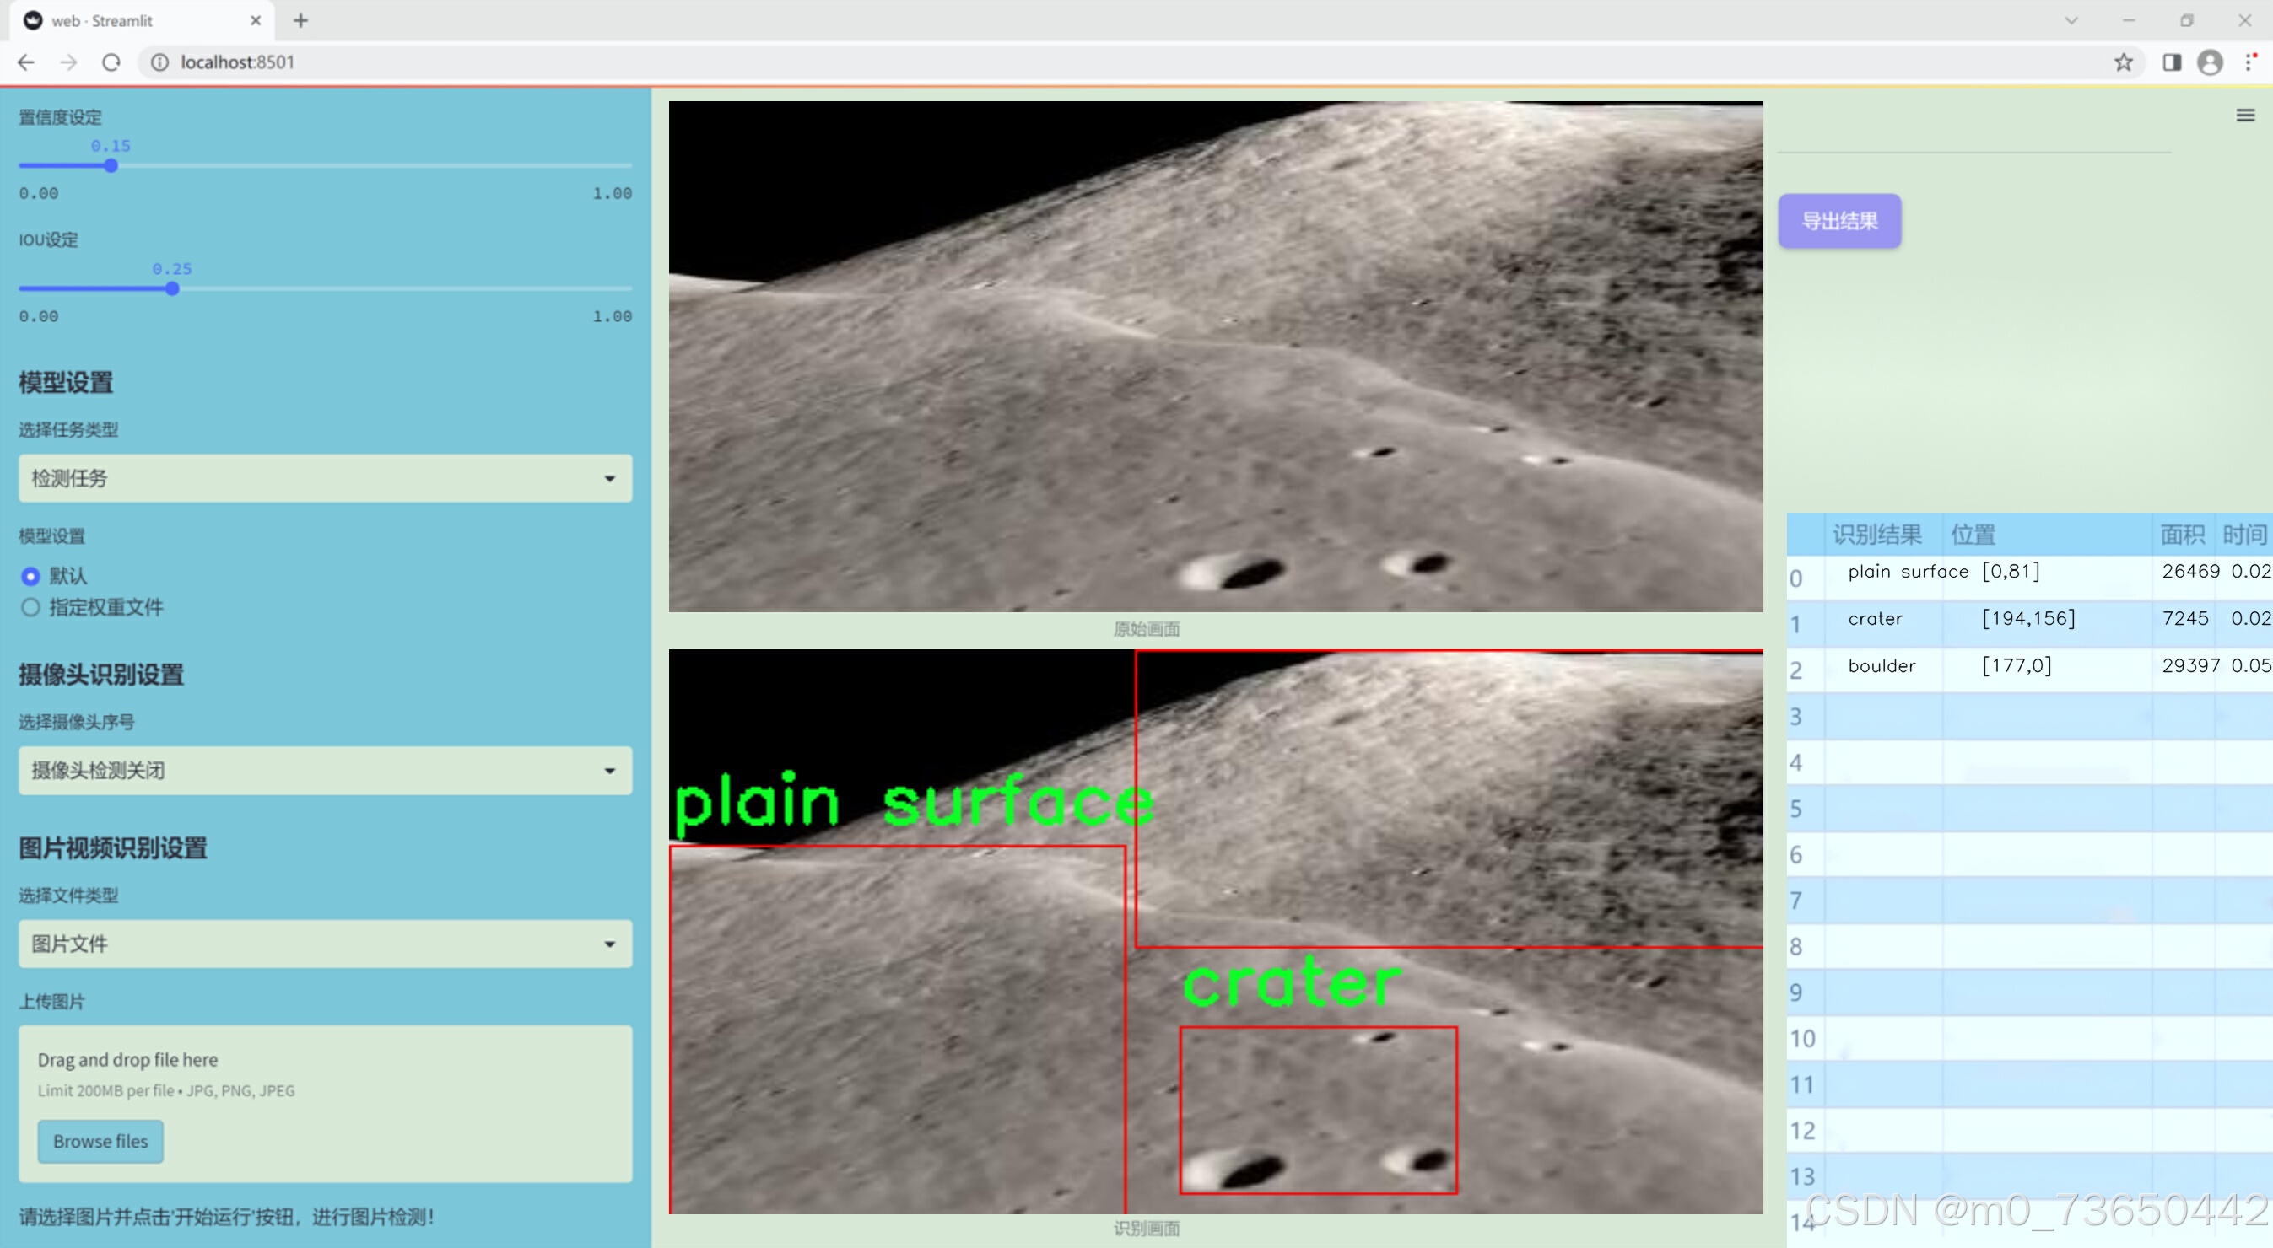The height and width of the screenshot is (1248, 2273).
Task: Click the site information icon
Action: 159,62
